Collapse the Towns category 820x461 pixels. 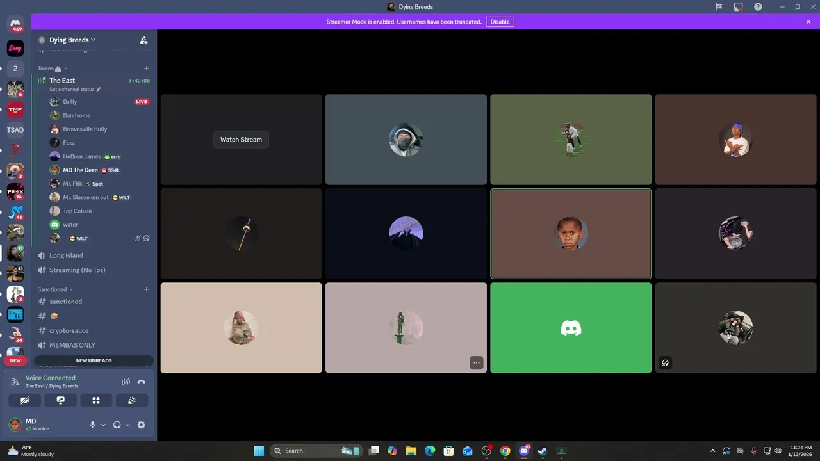(x=52, y=69)
